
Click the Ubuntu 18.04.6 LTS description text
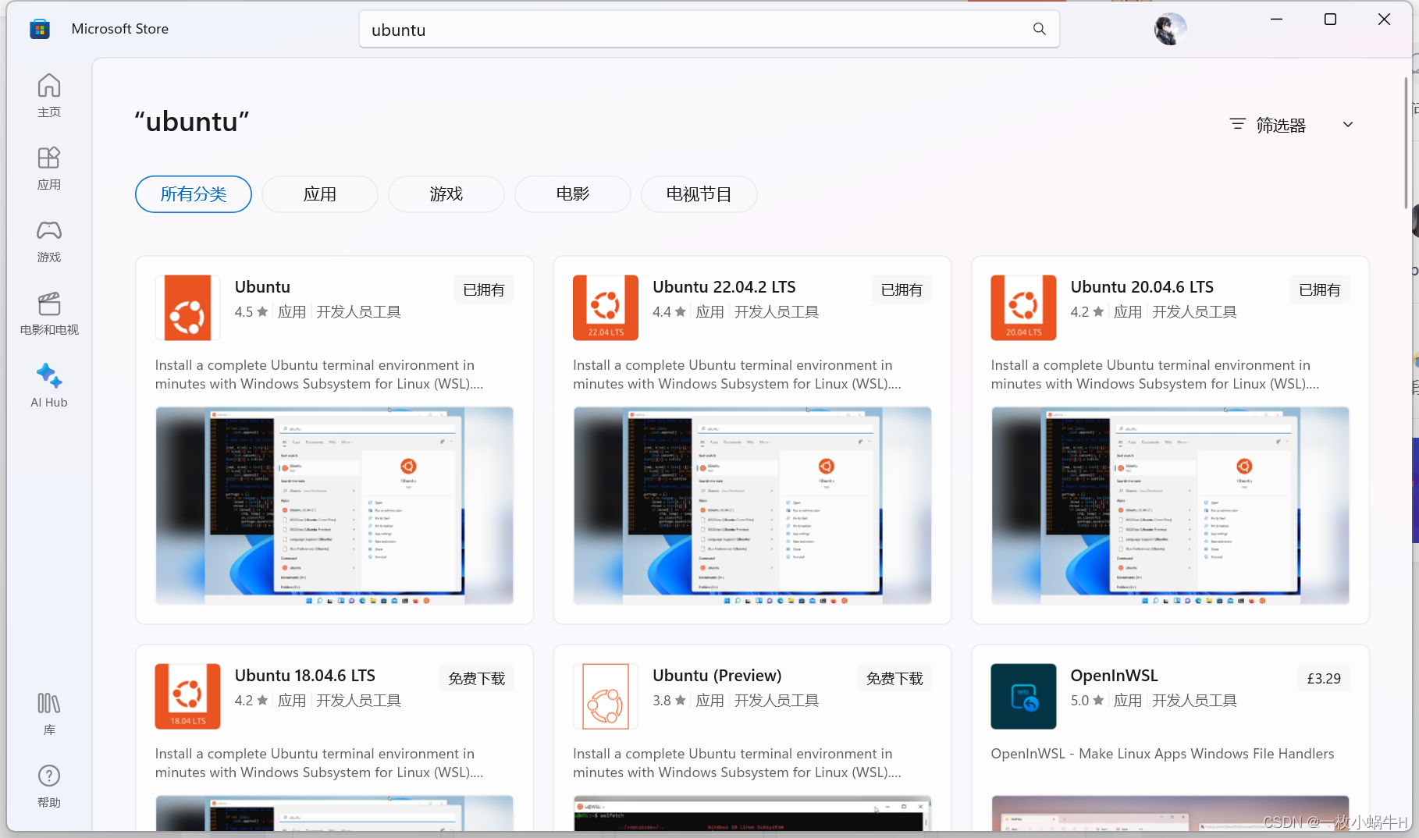[x=319, y=763]
